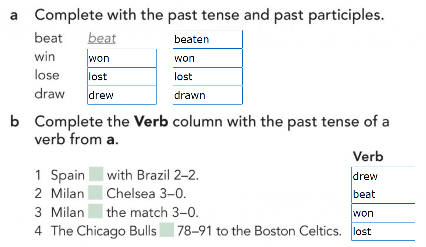This screenshot has height=247, width=426.
Task: Focus the past tense field for 'lose'
Action: click(122, 77)
